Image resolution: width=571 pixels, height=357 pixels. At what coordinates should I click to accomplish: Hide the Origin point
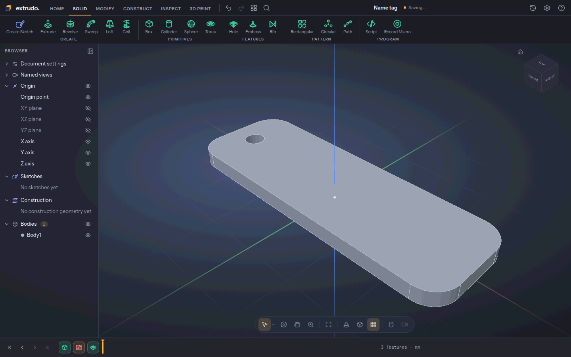[88, 97]
